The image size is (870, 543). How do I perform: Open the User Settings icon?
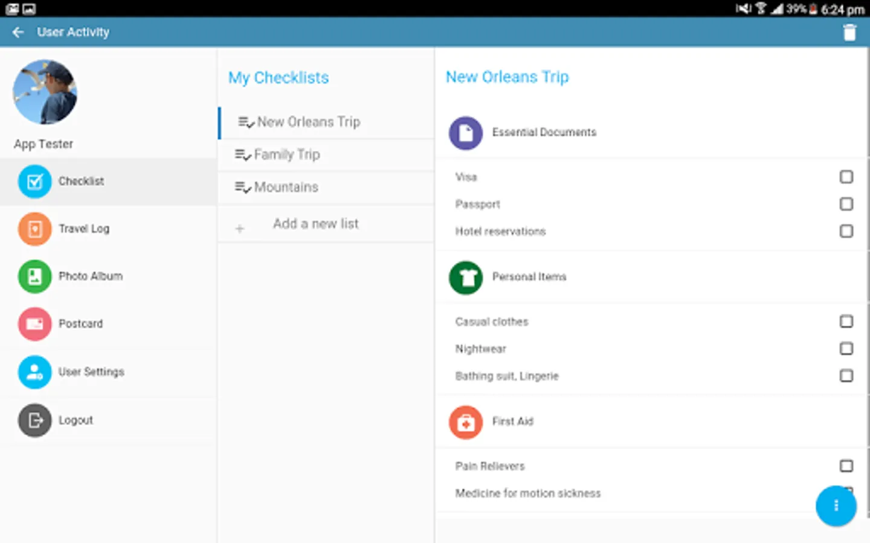35,372
